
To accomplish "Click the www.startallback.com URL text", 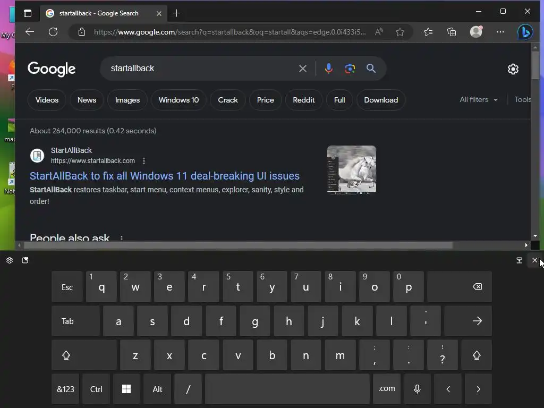I will point(93,161).
